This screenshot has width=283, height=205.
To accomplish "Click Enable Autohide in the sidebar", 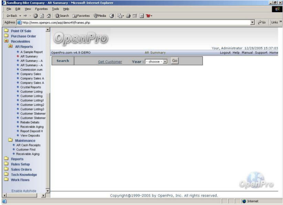I will pyautogui.click(x=24, y=191).
